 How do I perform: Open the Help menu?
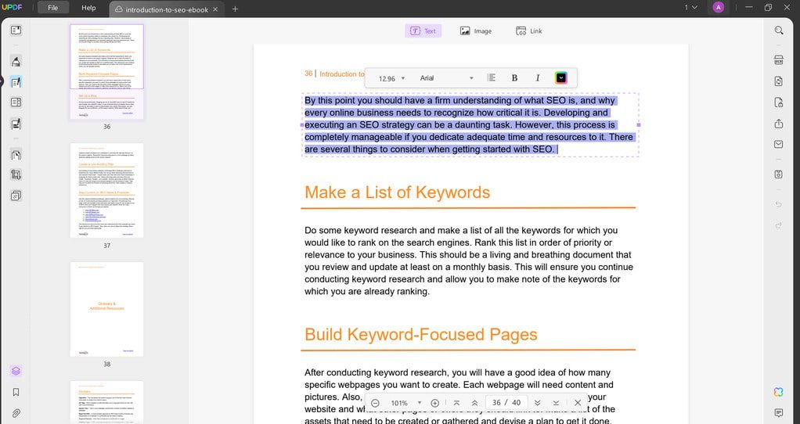[x=88, y=8]
